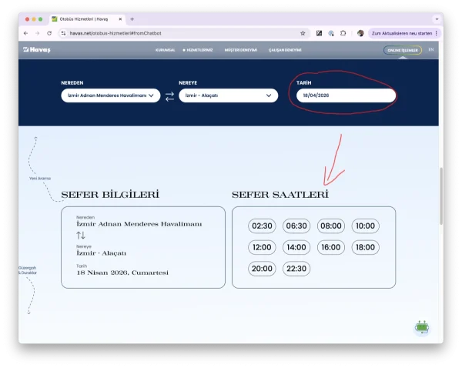Image resolution: width=462 pixels, height=368 pixels.
Task: Expand the tab search chevron
Action: tap(437, 19)
